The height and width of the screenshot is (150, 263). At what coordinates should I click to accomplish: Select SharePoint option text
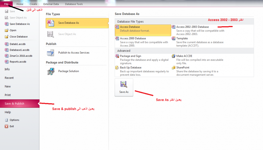pyautogui.click(x=183, y=68)
